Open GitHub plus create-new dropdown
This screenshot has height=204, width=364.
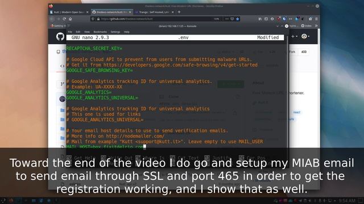coord(295,36)
